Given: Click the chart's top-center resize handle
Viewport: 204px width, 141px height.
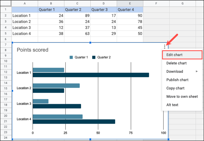Looking at the screenshot, I should tap(90, 43).
